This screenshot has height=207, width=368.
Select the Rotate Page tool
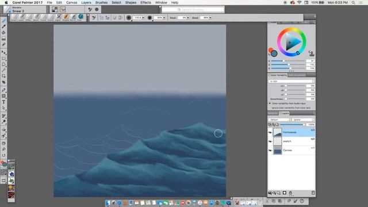tap(3, 155)
